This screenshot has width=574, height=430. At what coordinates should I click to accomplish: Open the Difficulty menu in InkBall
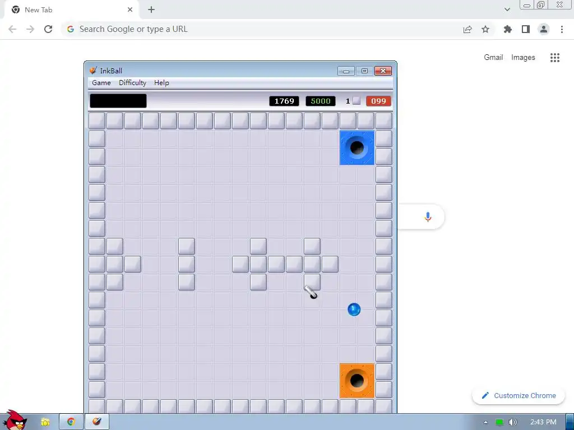(x=132, y=83)
